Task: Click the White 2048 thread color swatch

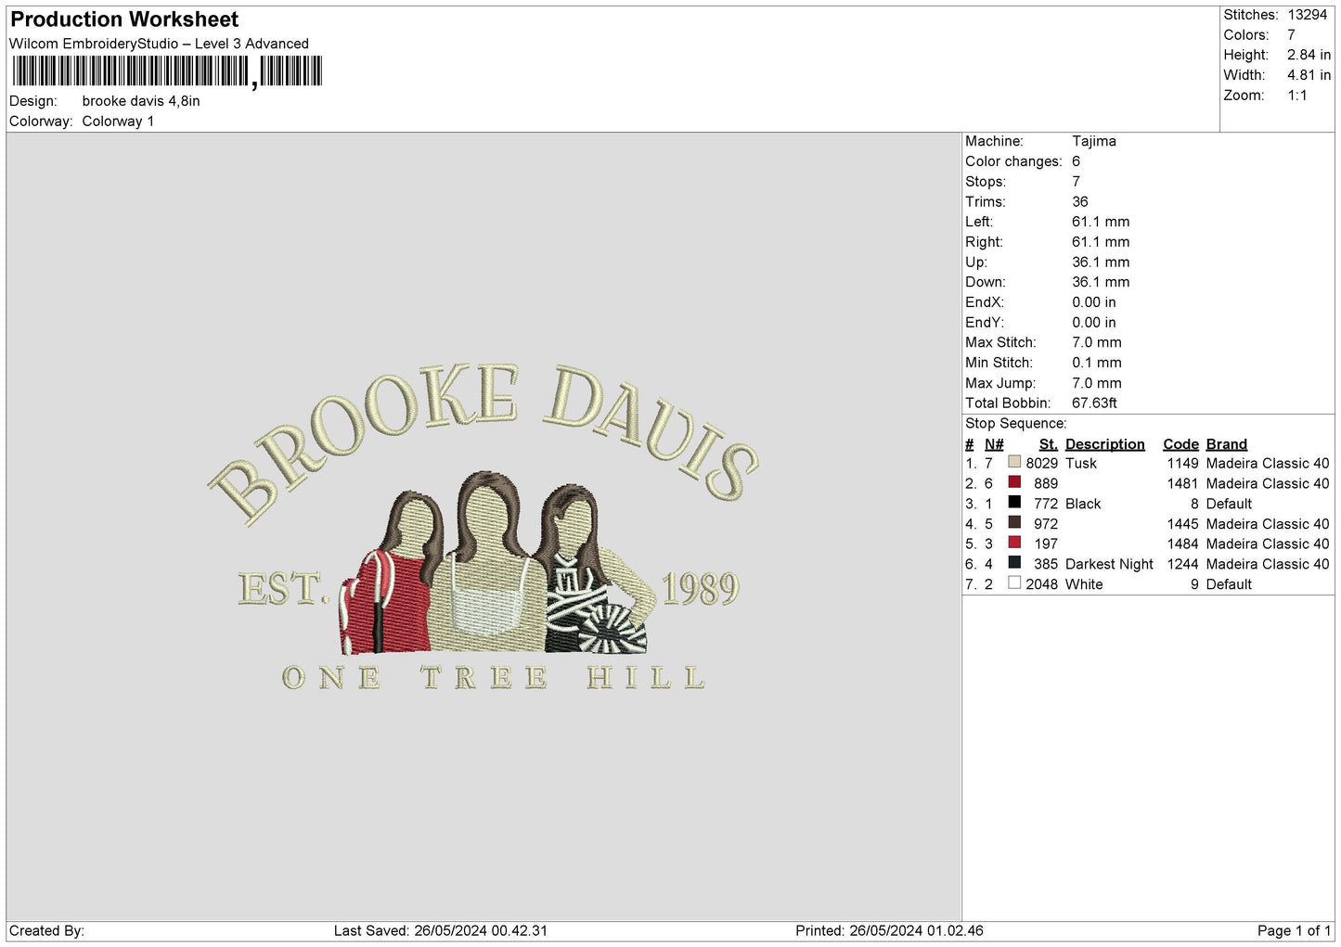Action: (x=1014, y=583)
